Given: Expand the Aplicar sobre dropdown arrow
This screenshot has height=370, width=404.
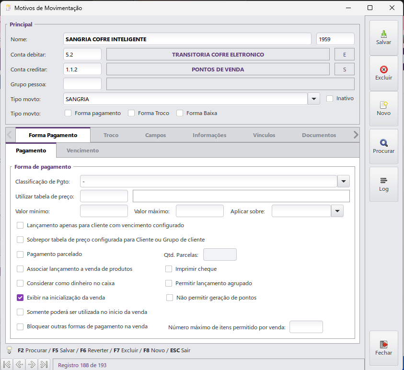Looking at the screenshot, I should click(337, 211).
